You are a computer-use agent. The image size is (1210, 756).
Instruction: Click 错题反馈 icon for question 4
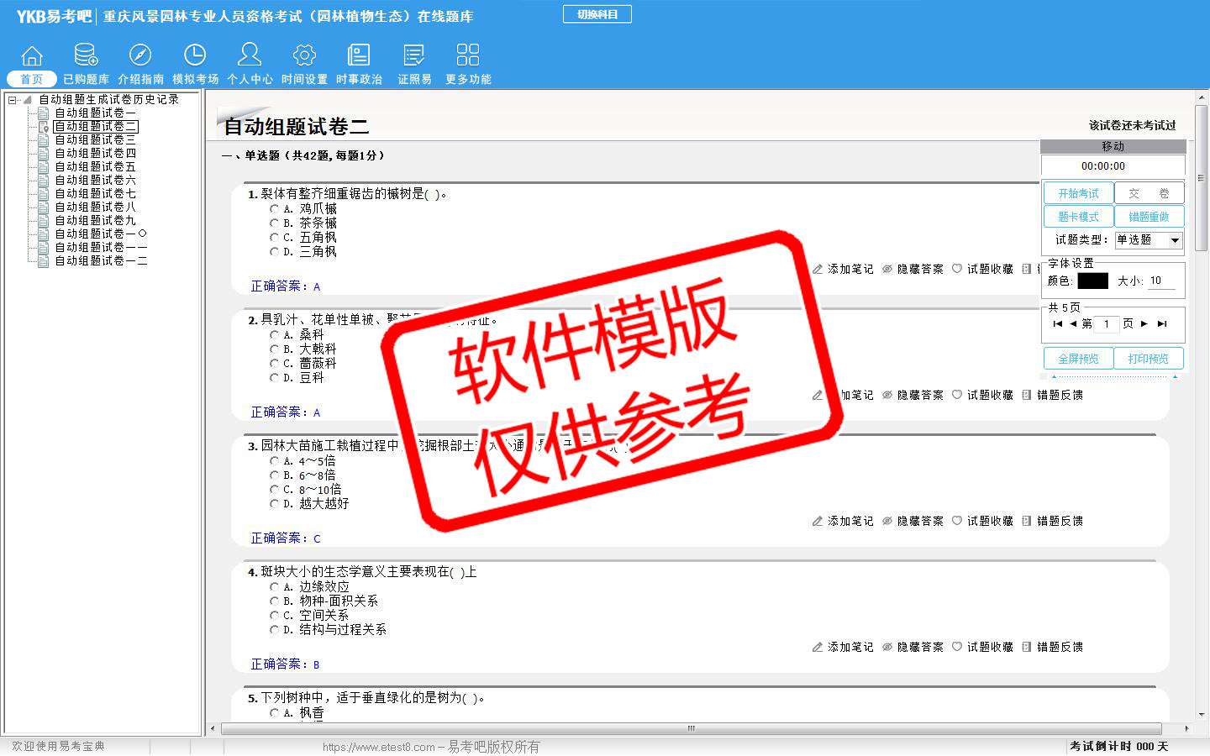coord(1027,647)
